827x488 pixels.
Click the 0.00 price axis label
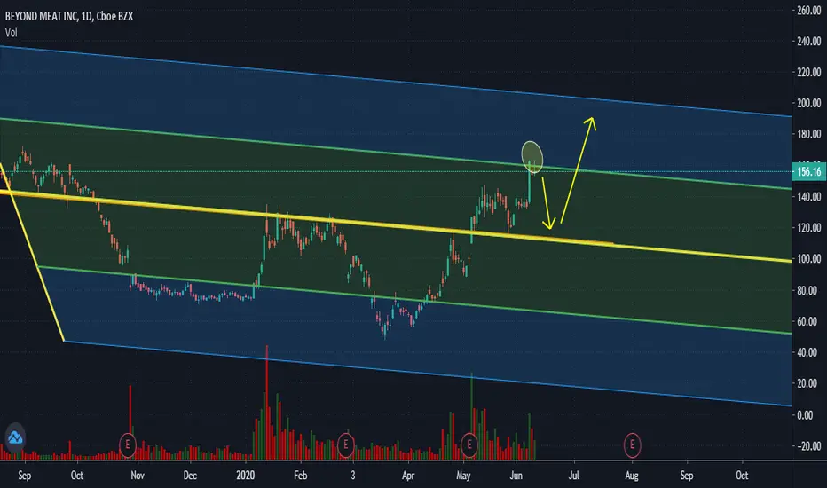click(x=805, y=415)
